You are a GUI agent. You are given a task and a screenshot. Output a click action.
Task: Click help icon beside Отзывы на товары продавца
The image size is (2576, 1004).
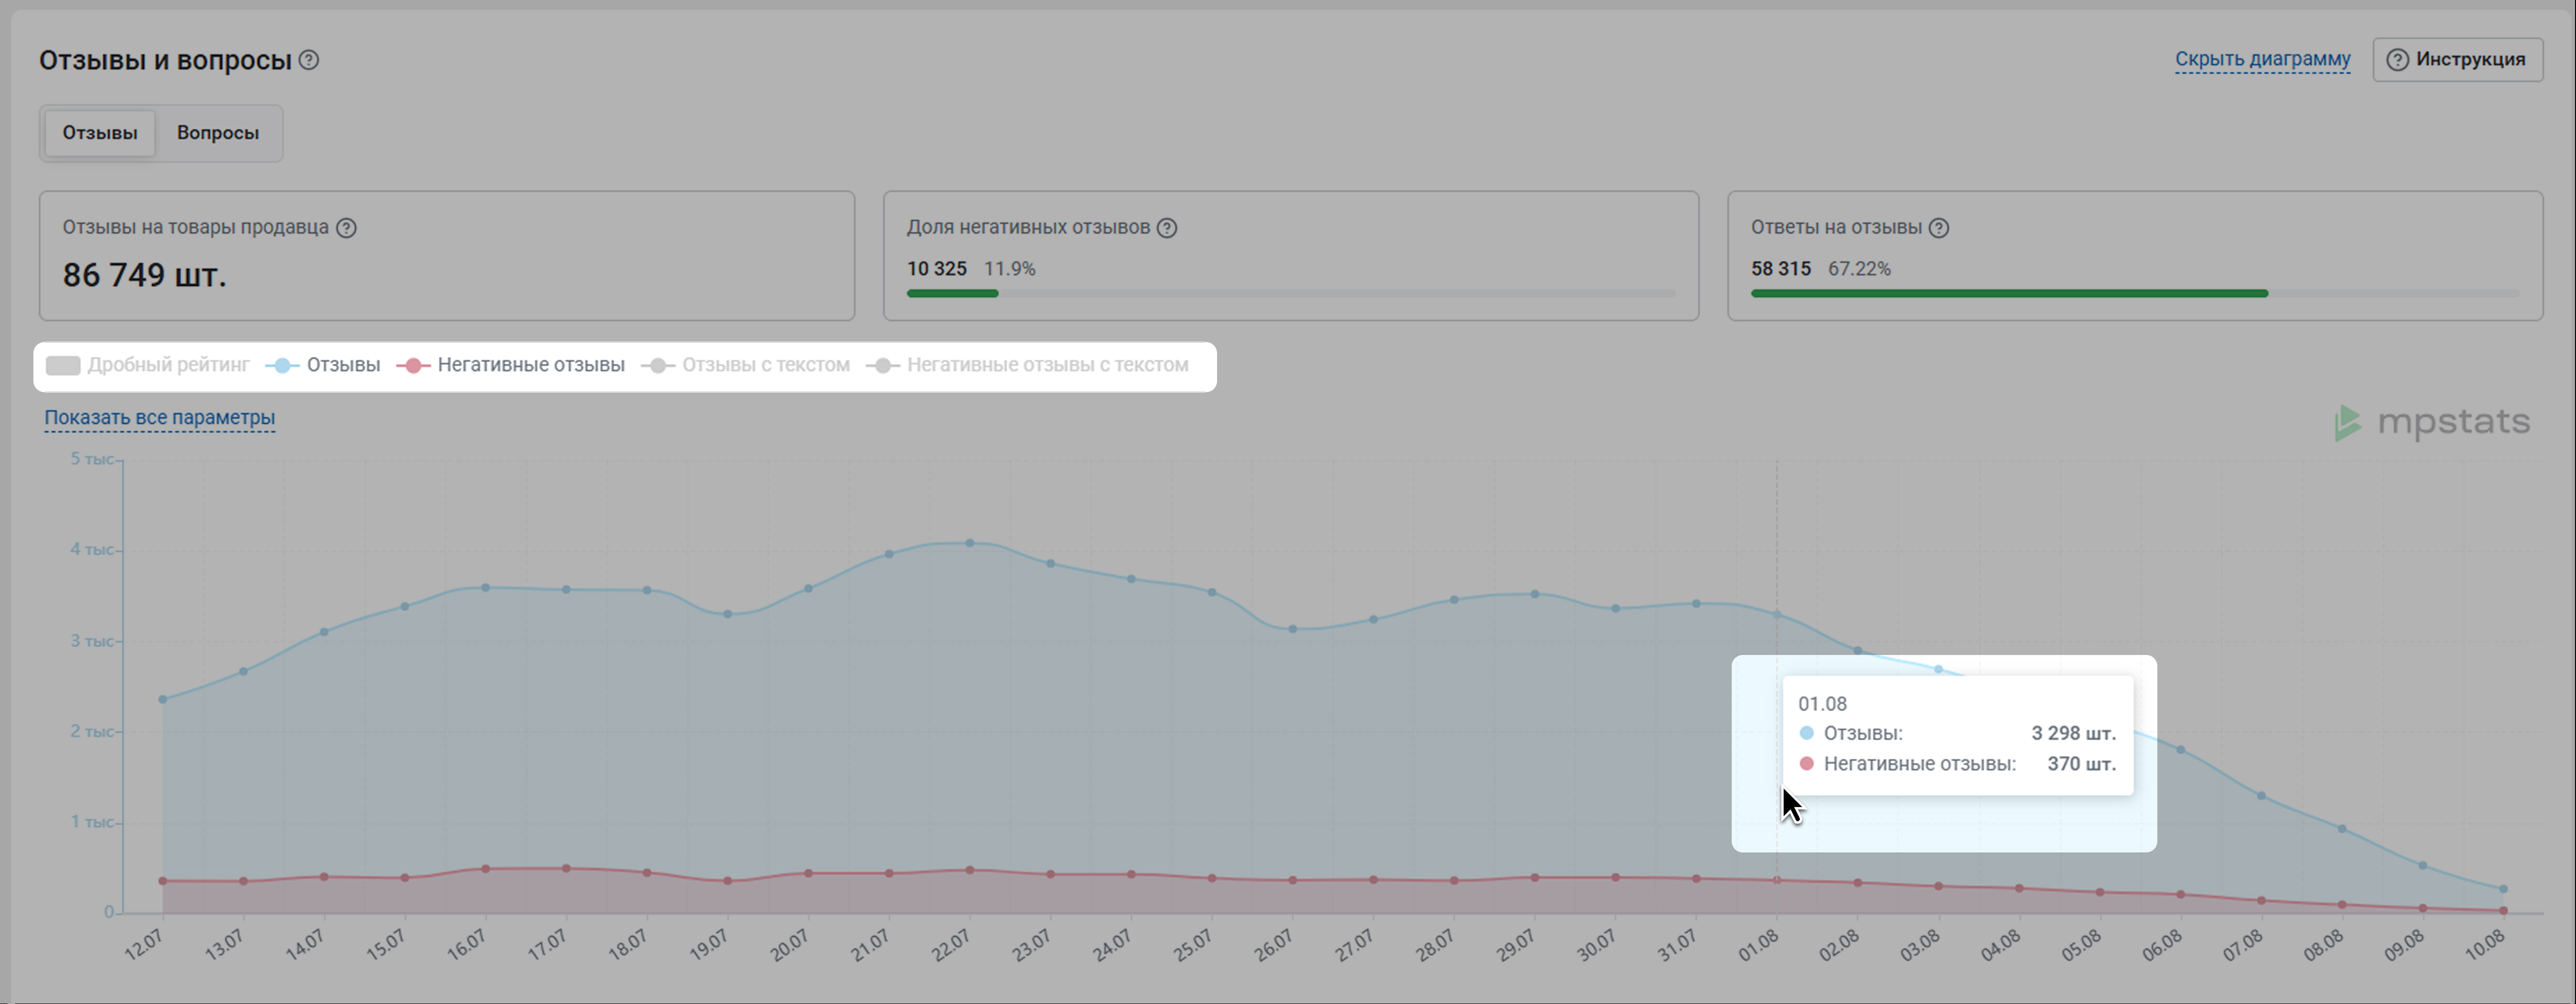[346, 228]
